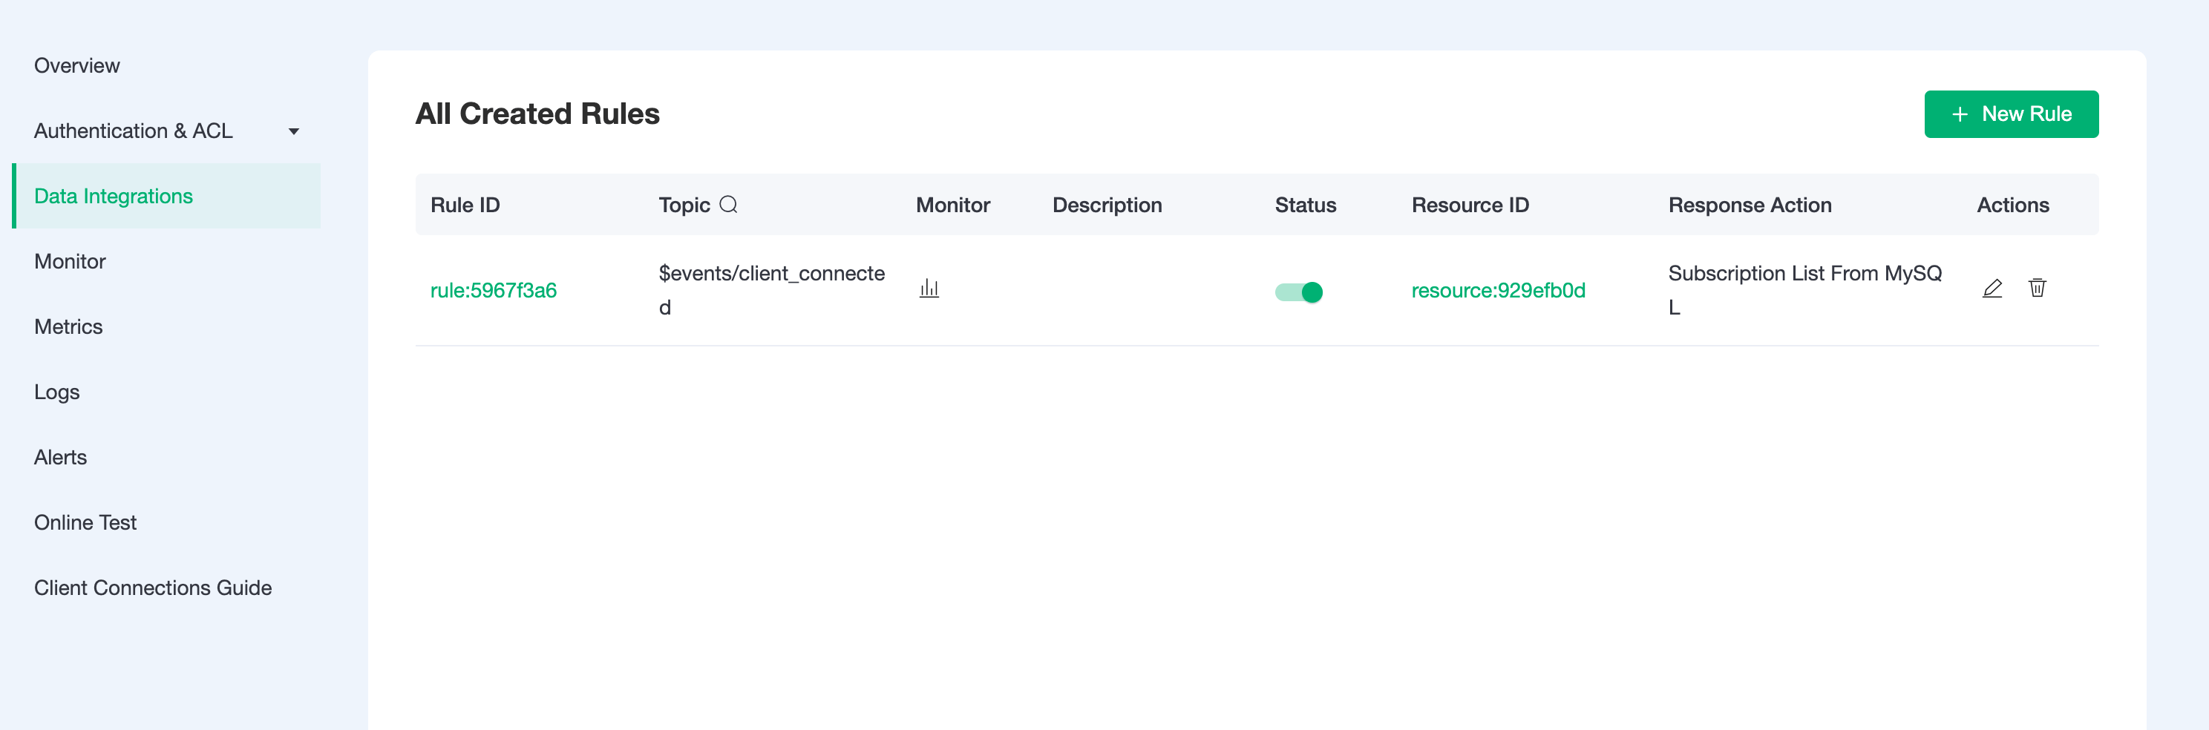Image resolution: width=2209 pixels, height=730 pixels.
Task: Click the Topic search magnifier icon
Action: (728, 205)
